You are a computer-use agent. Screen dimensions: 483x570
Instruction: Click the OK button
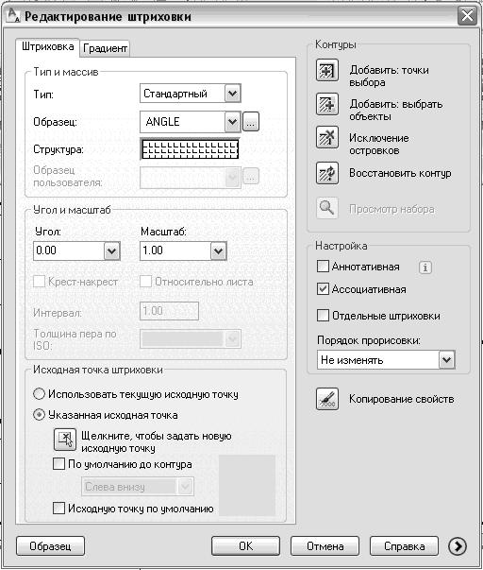tap(245, 546)
